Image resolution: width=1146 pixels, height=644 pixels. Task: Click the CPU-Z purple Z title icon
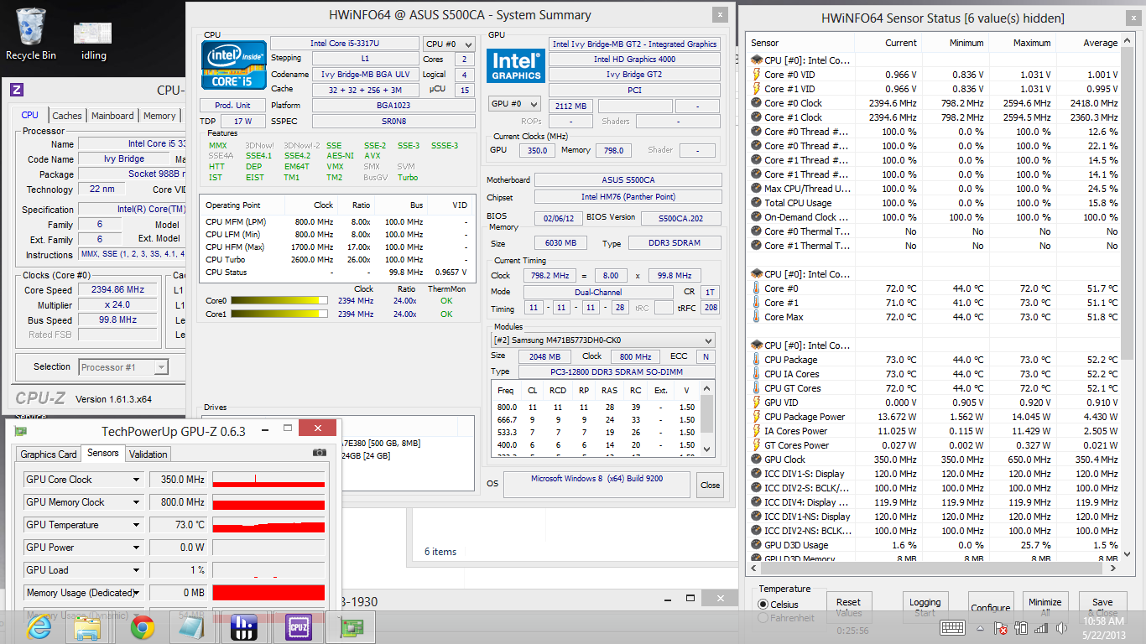click(x=17, y=91)
